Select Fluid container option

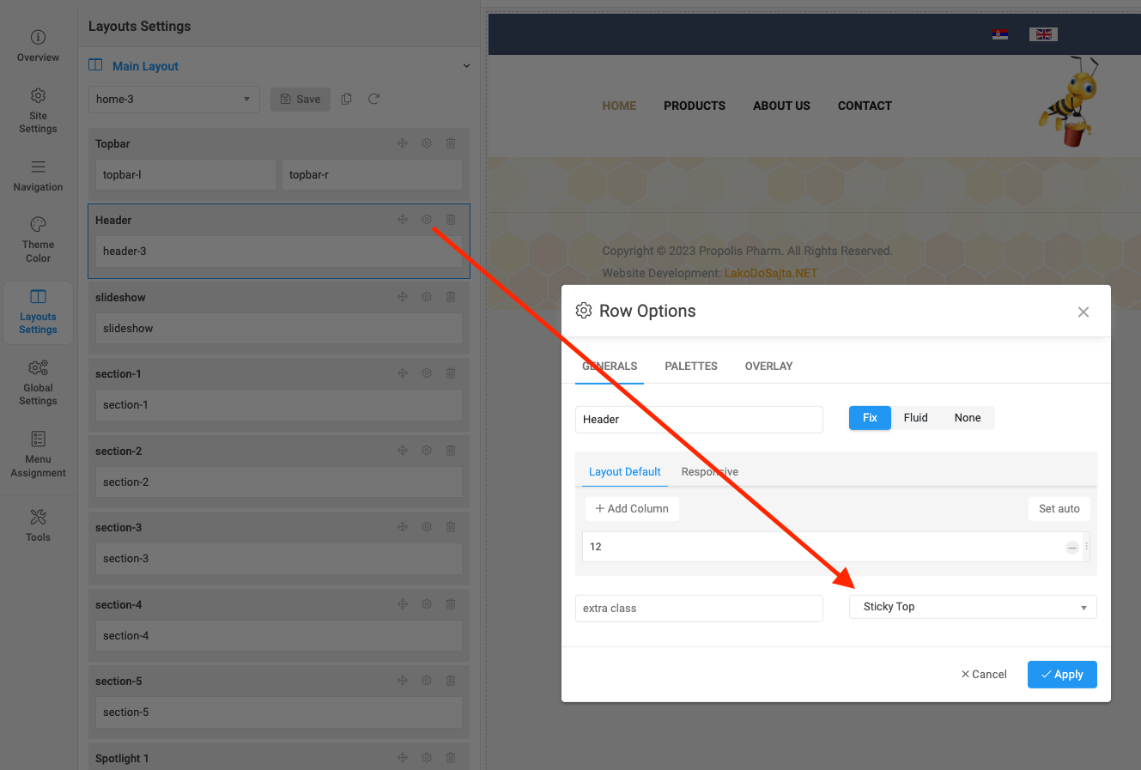tap(915, 418)
